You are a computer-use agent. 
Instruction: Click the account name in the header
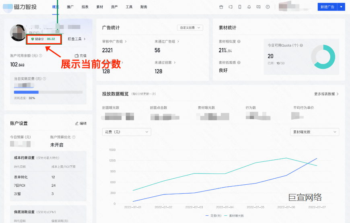click(294, 6)
